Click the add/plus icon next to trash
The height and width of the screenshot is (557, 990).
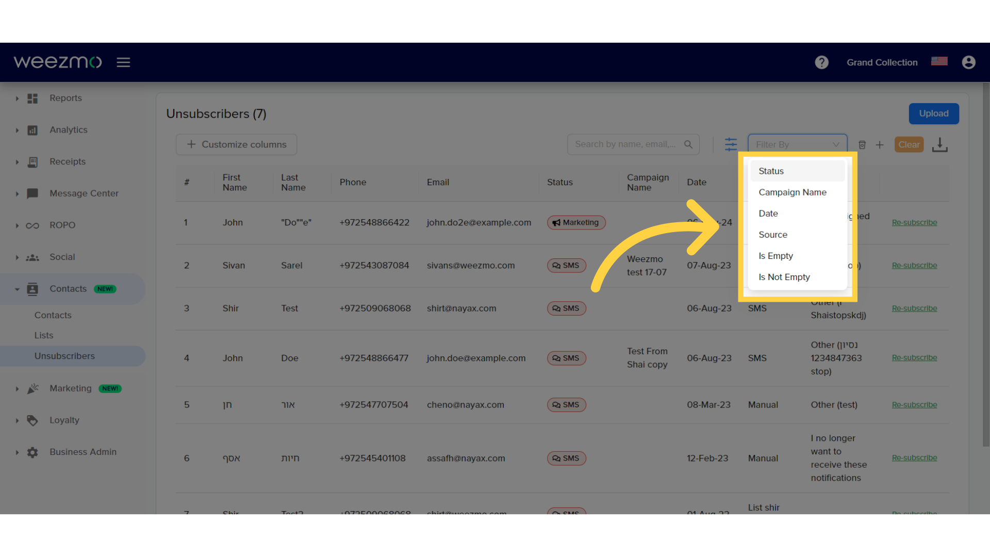click(879, 144)
